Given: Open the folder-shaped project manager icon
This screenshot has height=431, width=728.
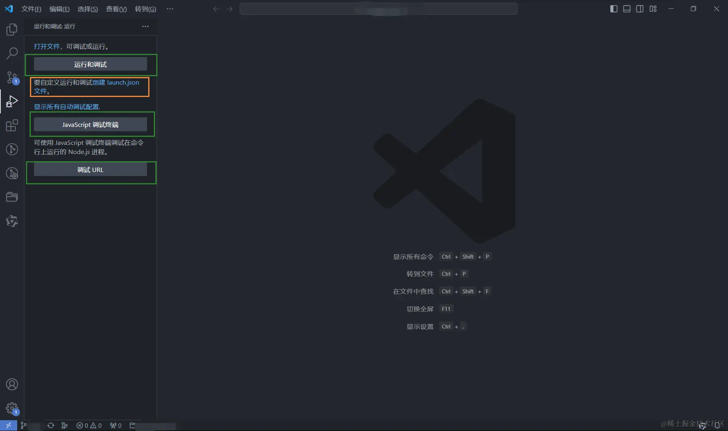Looking at the screenshot, I should (x=12, y=197).
